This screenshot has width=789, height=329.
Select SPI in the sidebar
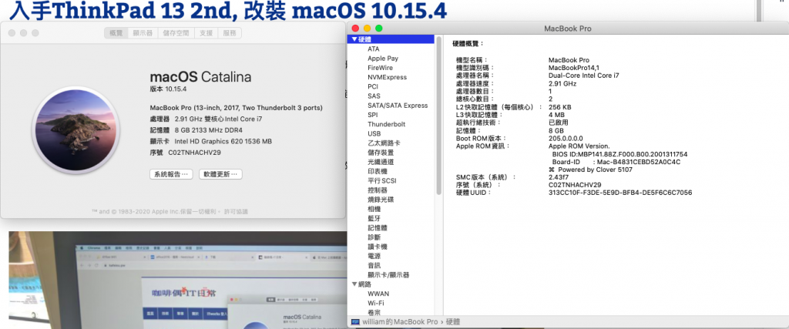point(372,115)
